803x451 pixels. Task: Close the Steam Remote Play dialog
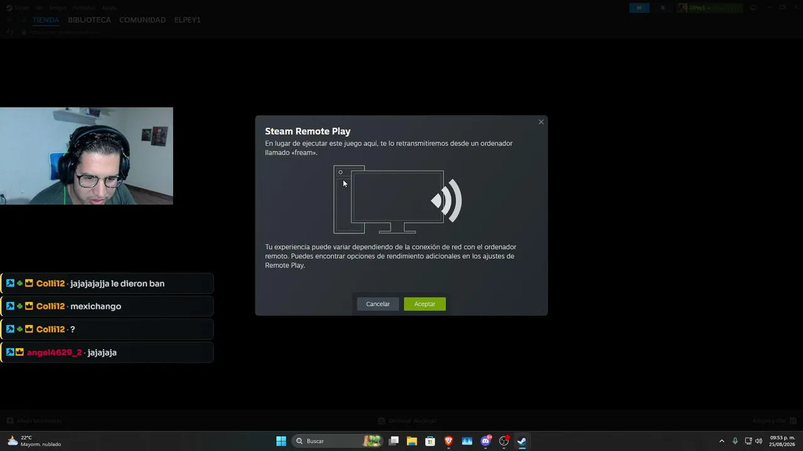click(541, 122)
